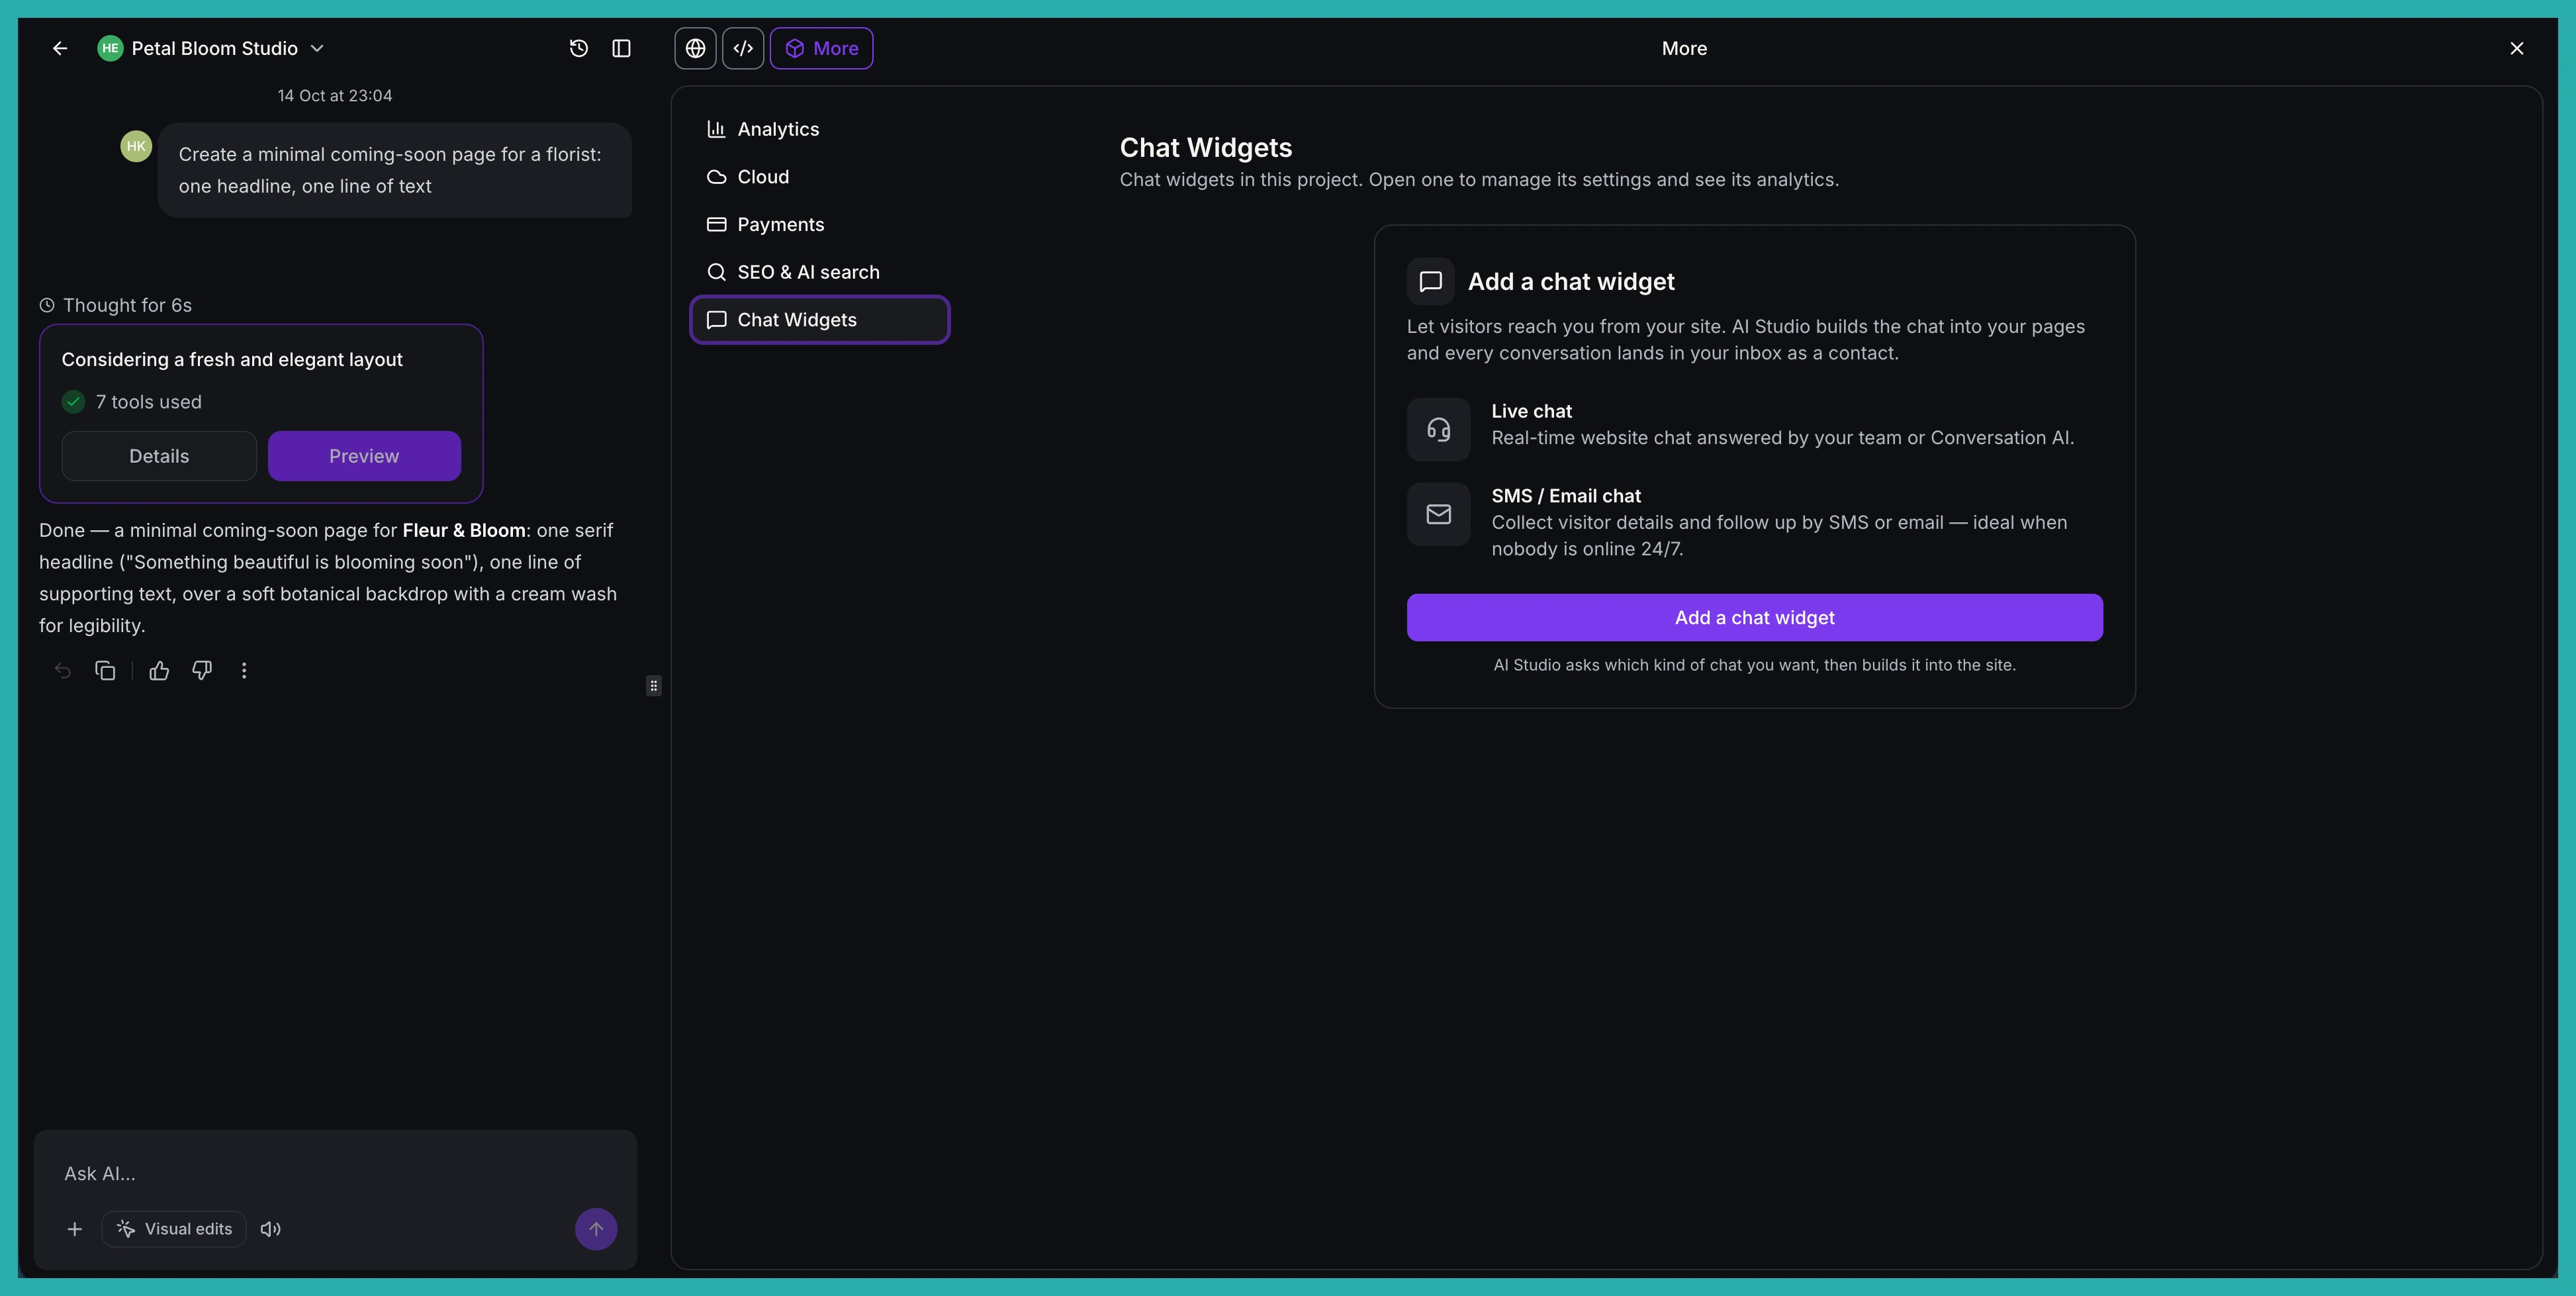Expand the Thought for 6s section
The image size is (2576, 1296).
tap(116, 305)
